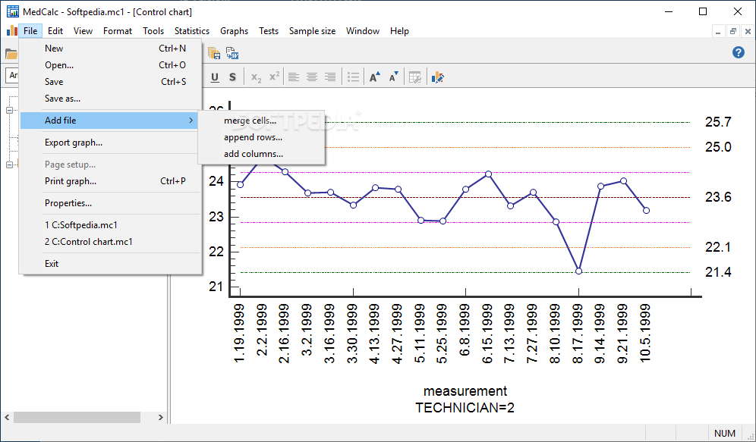756x442 pixels.
Task: Open table format settings icon
Action: point(415,77)
